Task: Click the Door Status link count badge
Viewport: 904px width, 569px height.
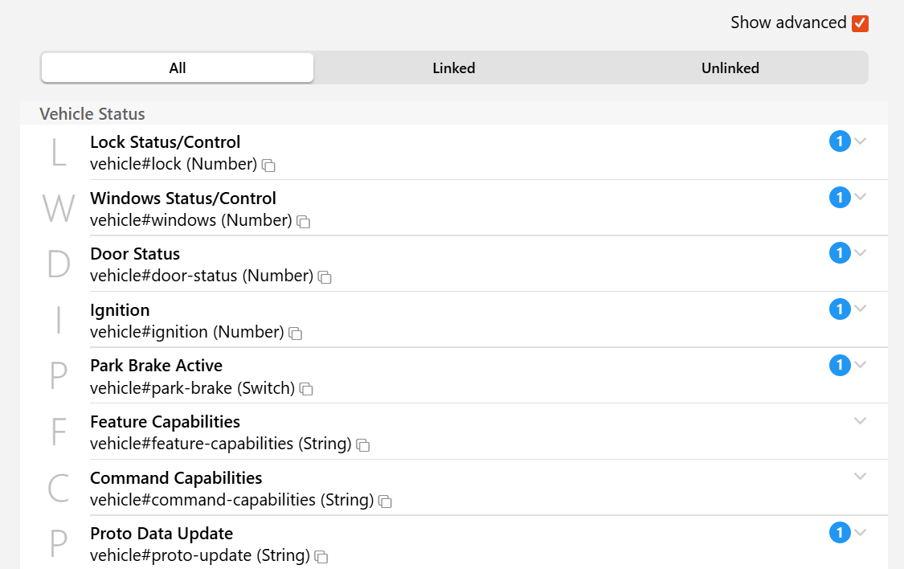Action: [x=840, y=254]
